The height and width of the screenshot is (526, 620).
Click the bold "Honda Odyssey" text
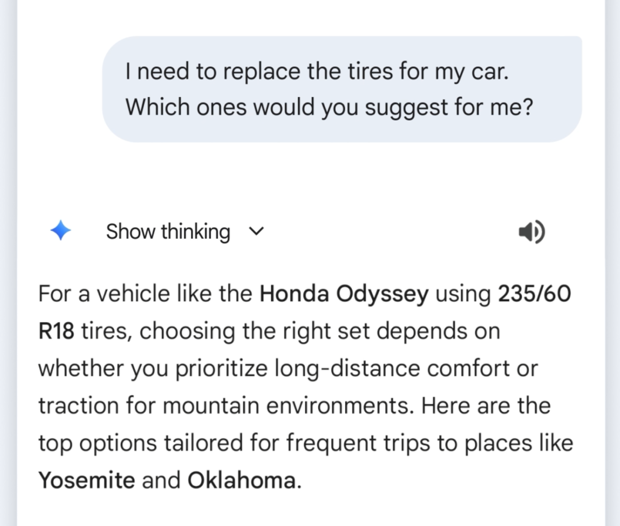(344, 294)
